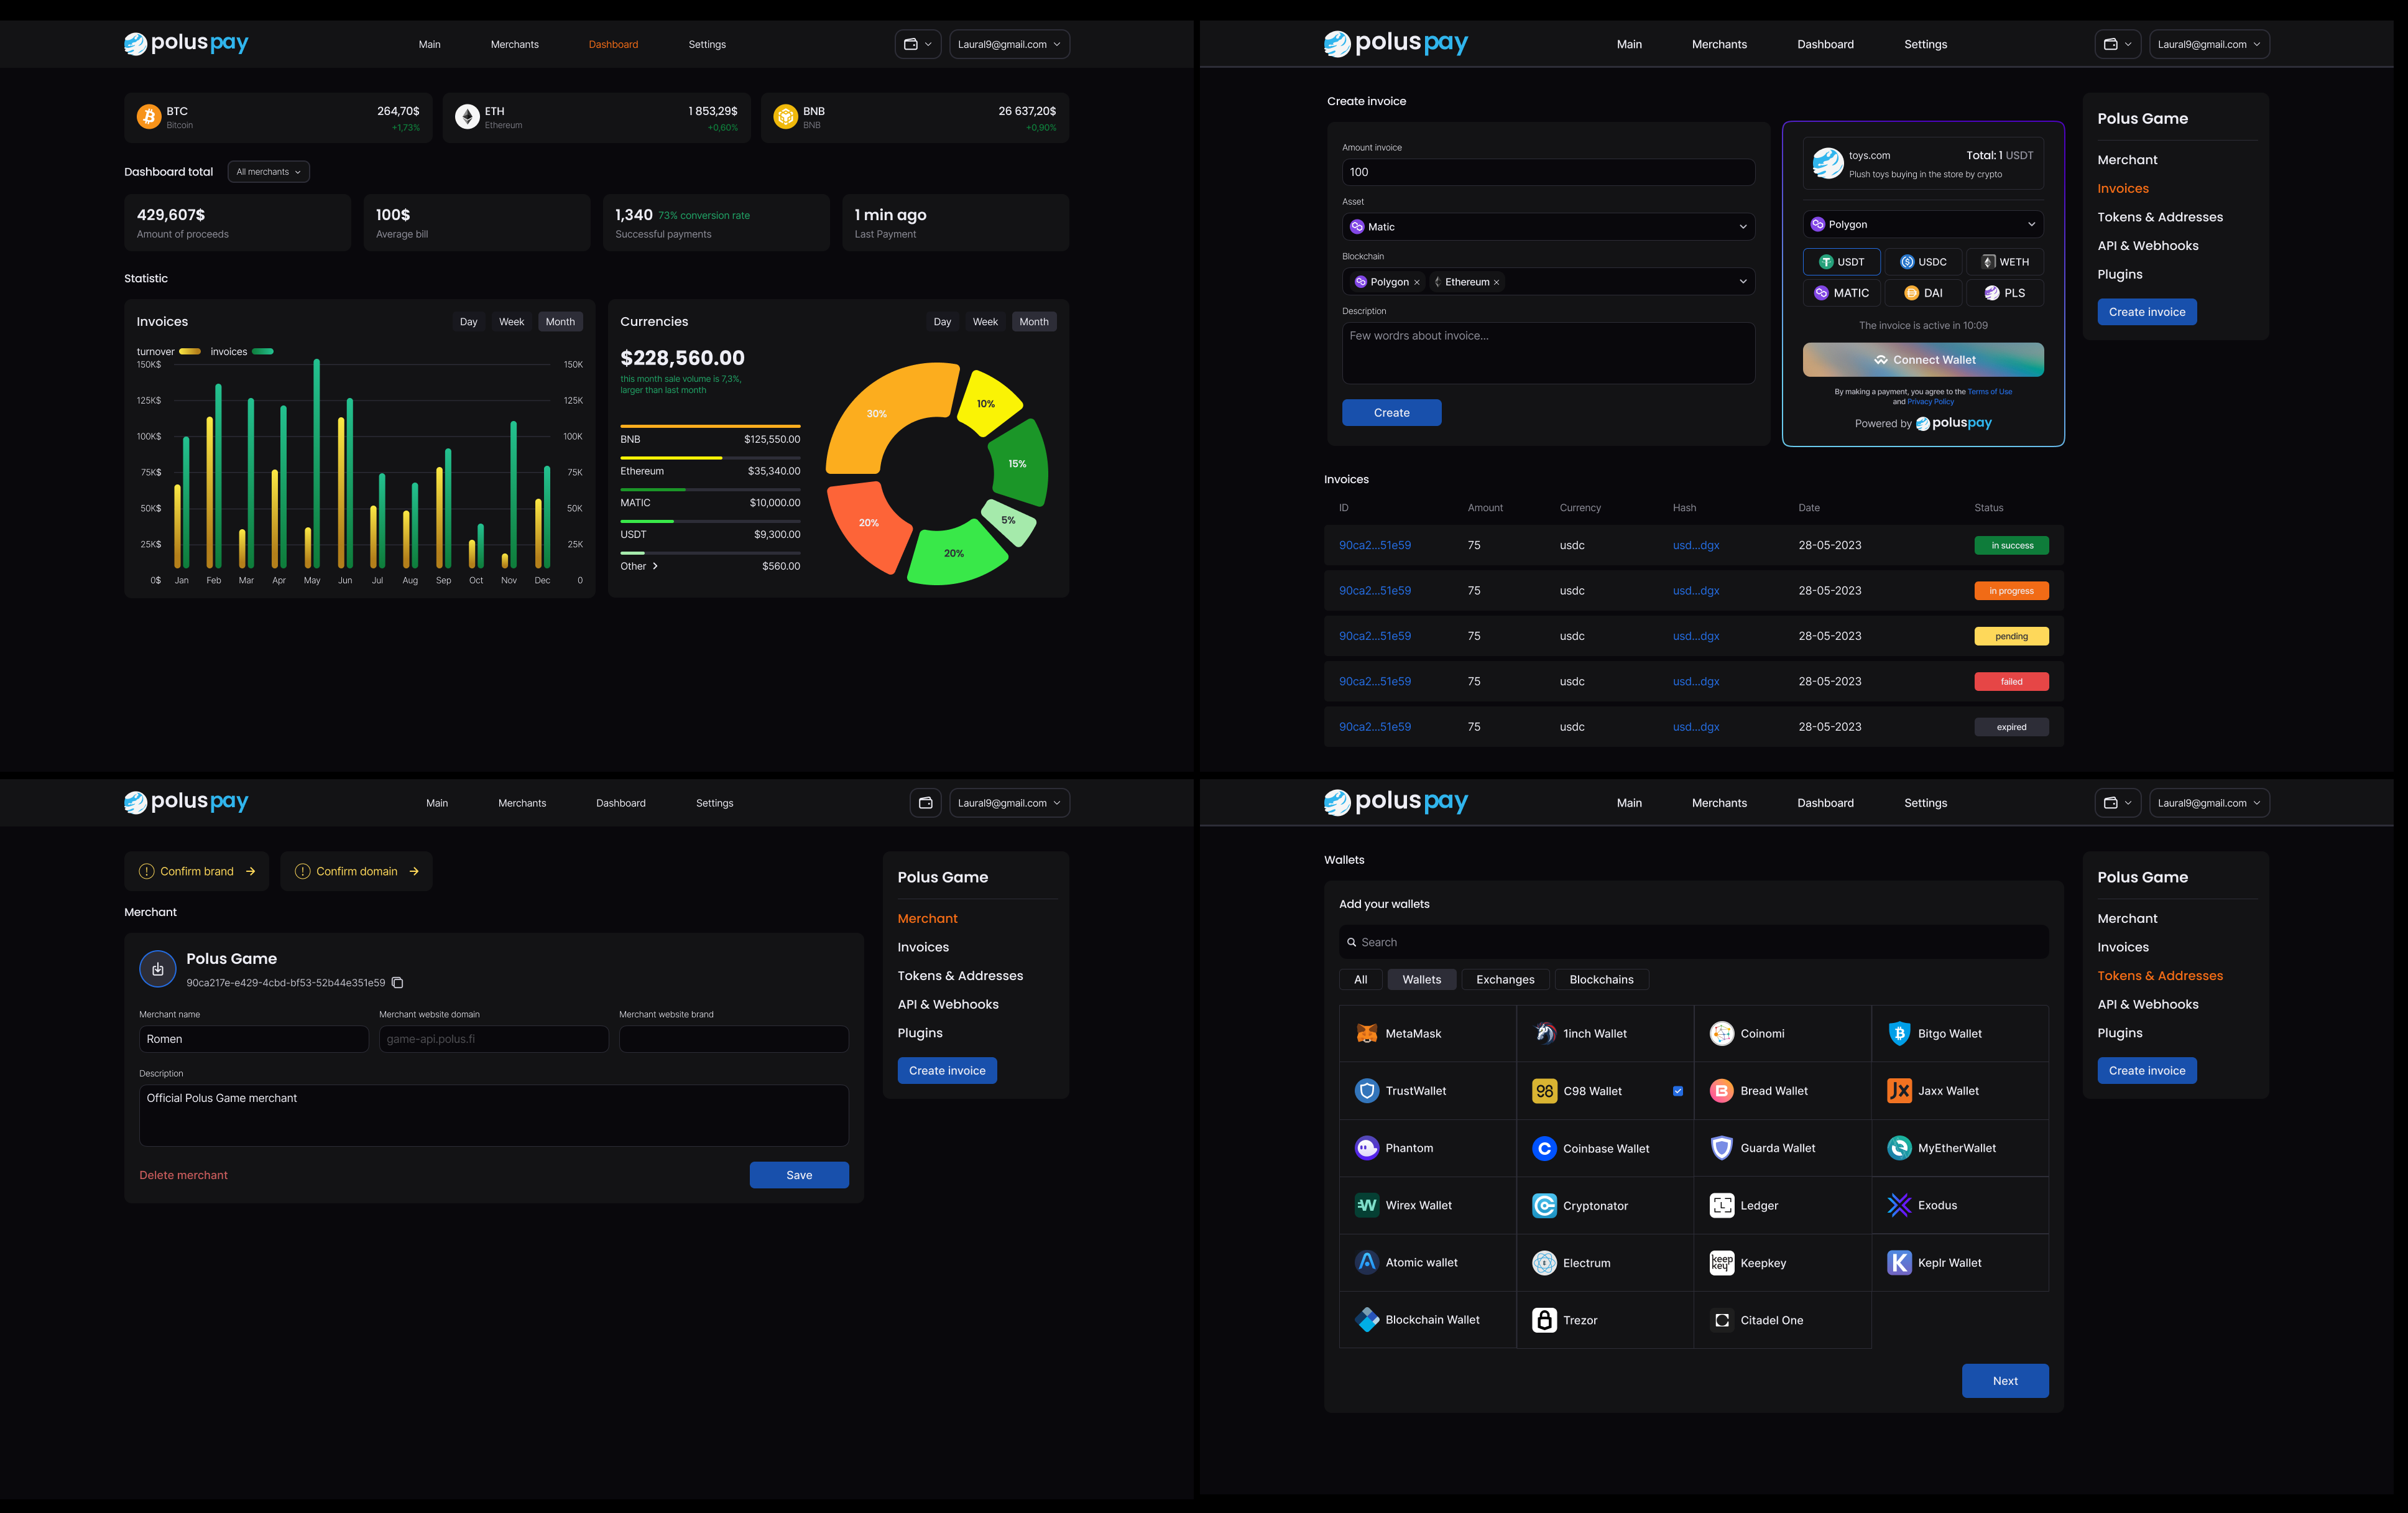Image resolution: width=2408 pixels, height=1513 pixels.
Task: Click the search magnifier icon in wallets
Action: pyautogui.click(x=1352, y=942)
